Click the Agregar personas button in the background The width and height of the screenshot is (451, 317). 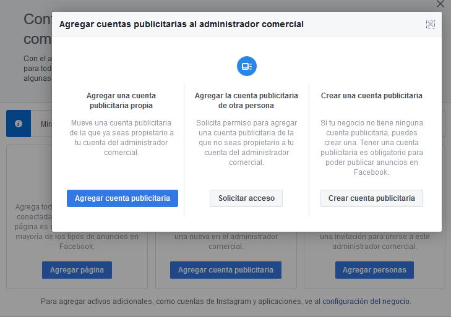pos(374,270)
